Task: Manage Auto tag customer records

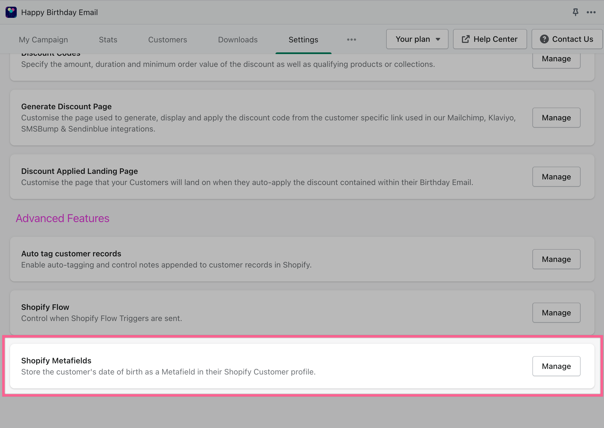Action: click(556, 259)
